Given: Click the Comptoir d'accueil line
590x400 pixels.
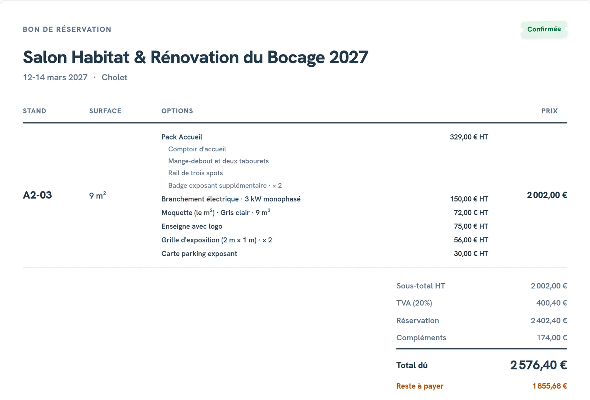Looking at the screenshot, I should [197, 149].
